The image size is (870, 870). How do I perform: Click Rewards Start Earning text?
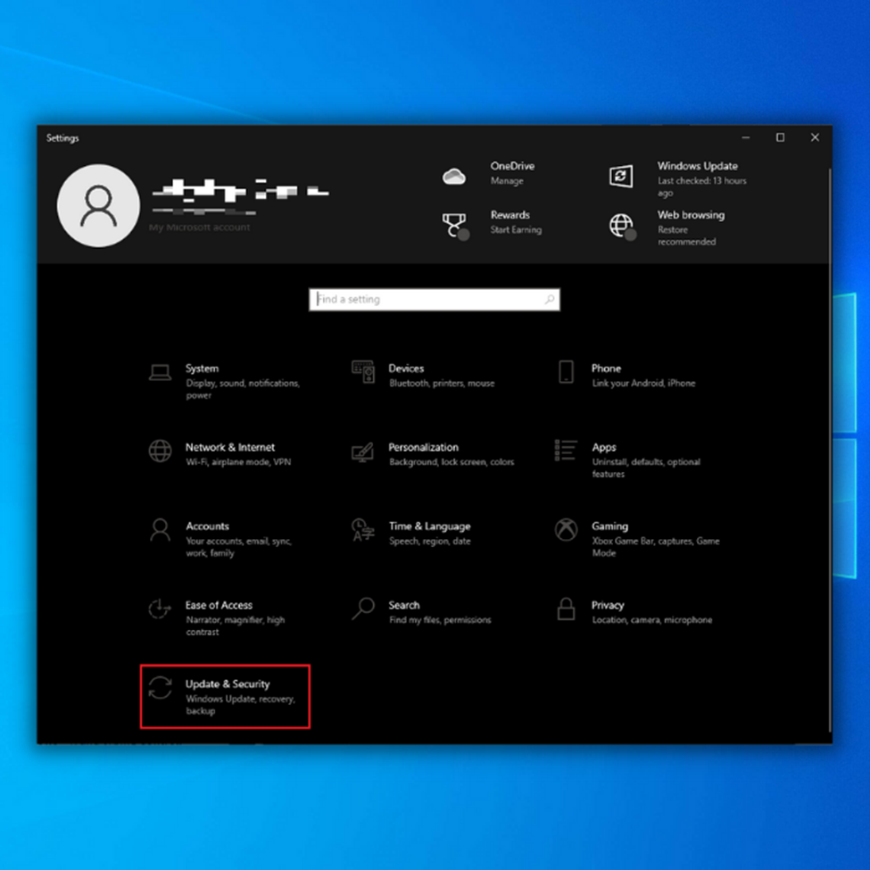[516, 229]
